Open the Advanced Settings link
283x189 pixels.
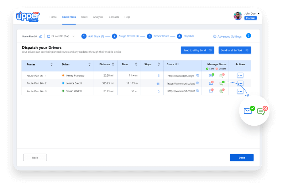coord(229,36)
